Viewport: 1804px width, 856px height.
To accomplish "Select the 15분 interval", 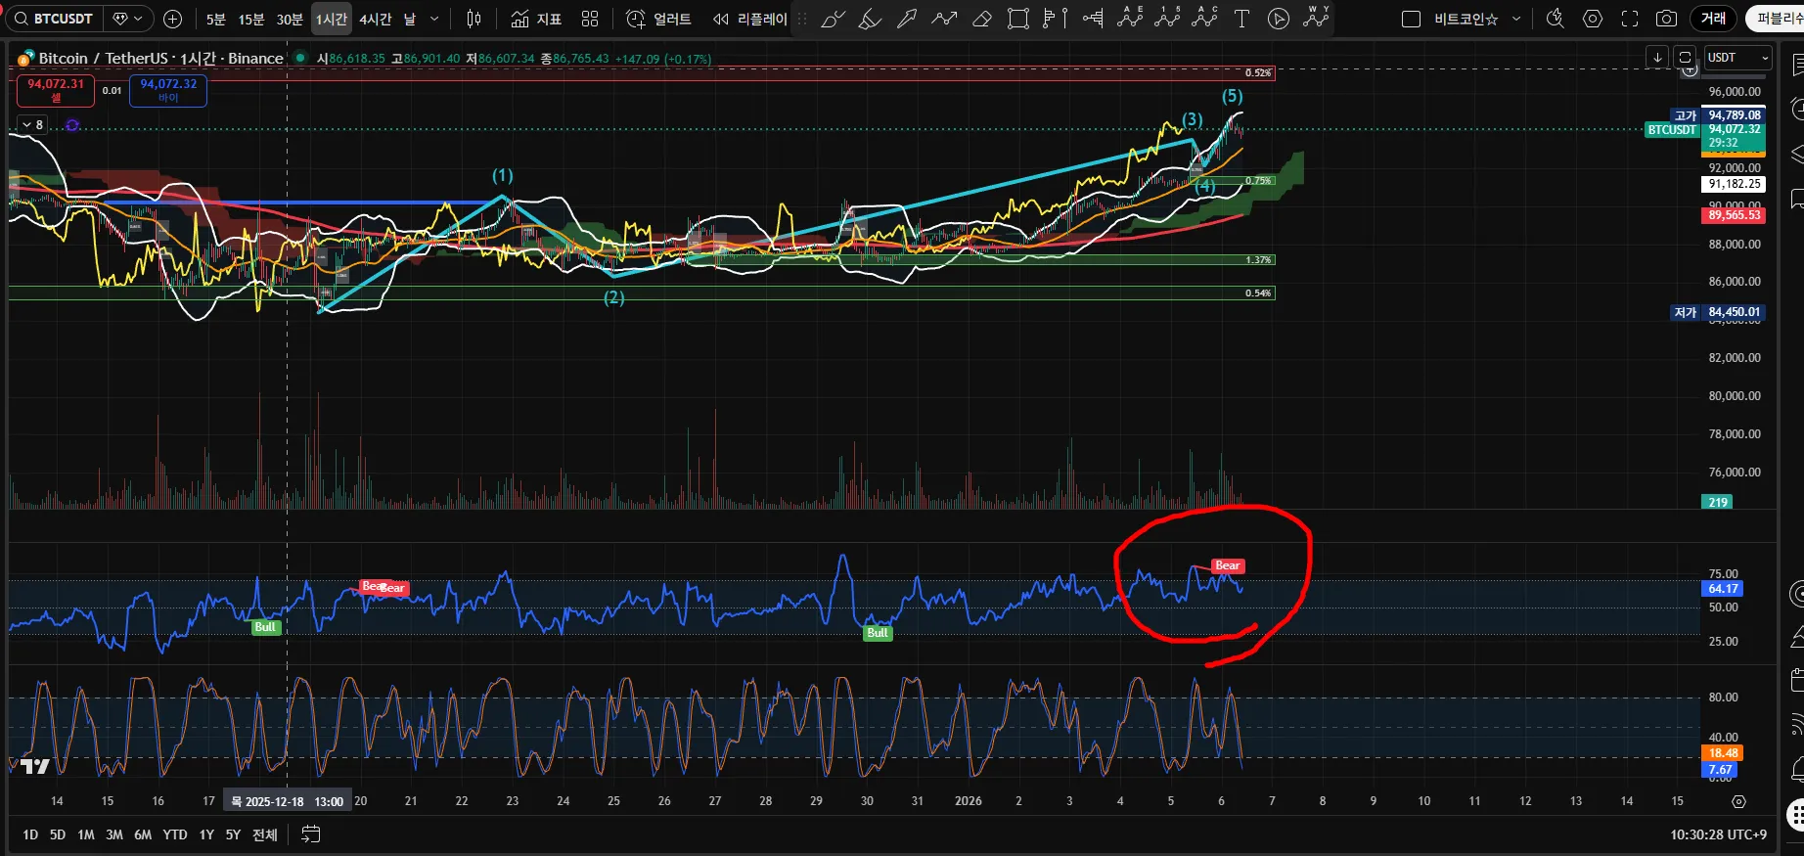I will pos(251,19).
